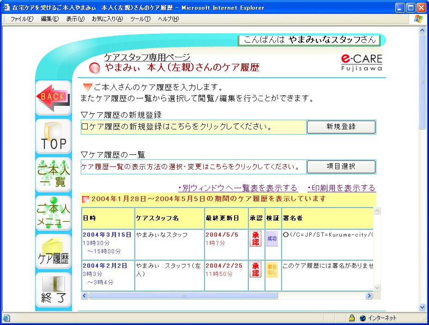Click the 成功 verification icon in first row
This screenshot has width=429, height=325.
tap(272, 239)
